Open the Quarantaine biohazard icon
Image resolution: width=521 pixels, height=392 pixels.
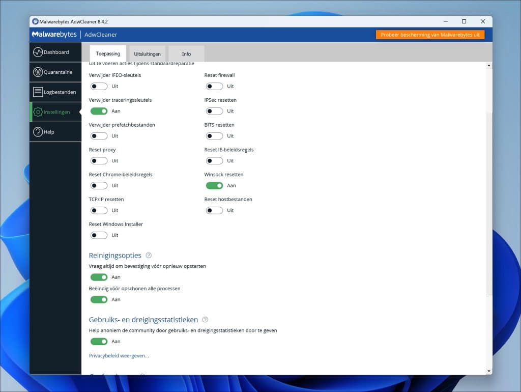pos(38,72)
